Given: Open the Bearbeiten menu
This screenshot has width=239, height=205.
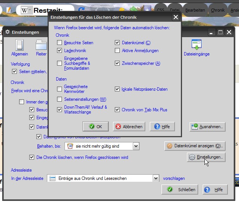Looking at the screenshot, I should [195, 10].
